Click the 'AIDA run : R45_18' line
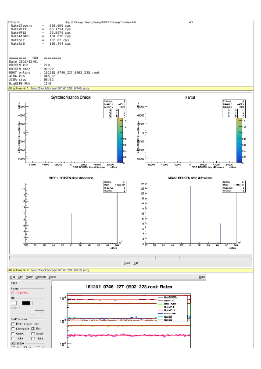 pyautogui.click(x=32, y=76)
